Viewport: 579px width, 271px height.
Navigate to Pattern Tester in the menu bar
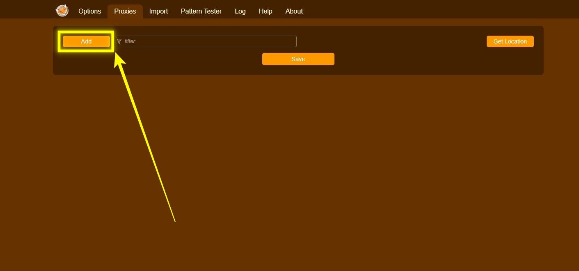click(x=201, y=11)
